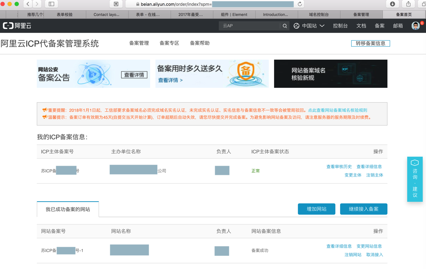Click the ICP主体备案状态 column header
This screenshot has height=269, width=426.
click(x=270, y=152)
